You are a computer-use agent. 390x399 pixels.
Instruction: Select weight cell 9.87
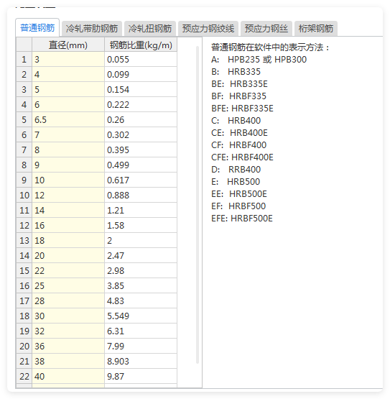141,376
